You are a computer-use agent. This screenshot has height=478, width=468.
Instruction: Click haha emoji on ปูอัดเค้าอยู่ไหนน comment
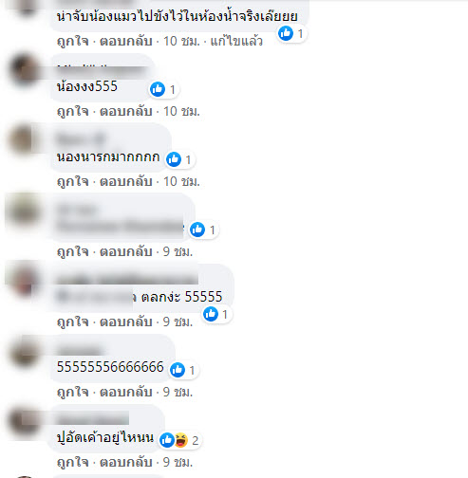pyautogui.click(x=181, y=440)
